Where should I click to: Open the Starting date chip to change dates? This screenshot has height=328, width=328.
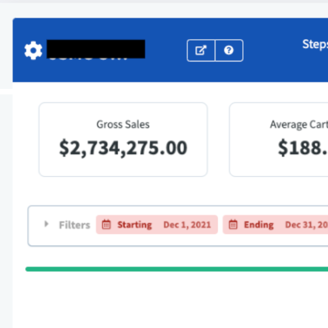(x=157, y=225)
